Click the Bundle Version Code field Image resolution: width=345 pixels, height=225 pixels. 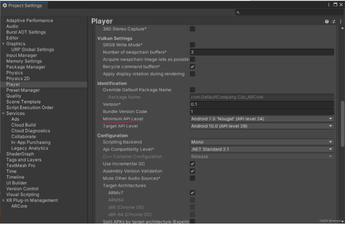tap(262, 112)
